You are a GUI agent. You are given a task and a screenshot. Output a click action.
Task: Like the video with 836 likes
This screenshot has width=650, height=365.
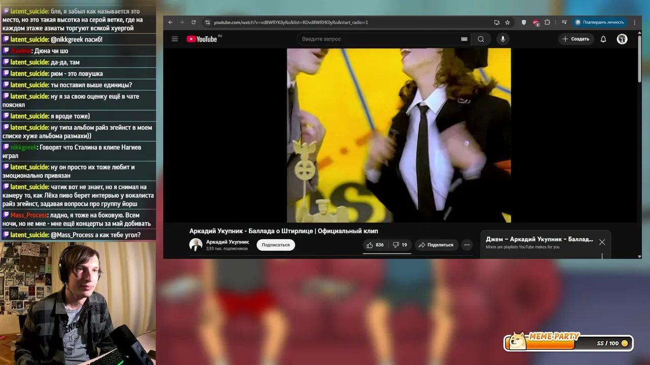[x=375, y=245]
